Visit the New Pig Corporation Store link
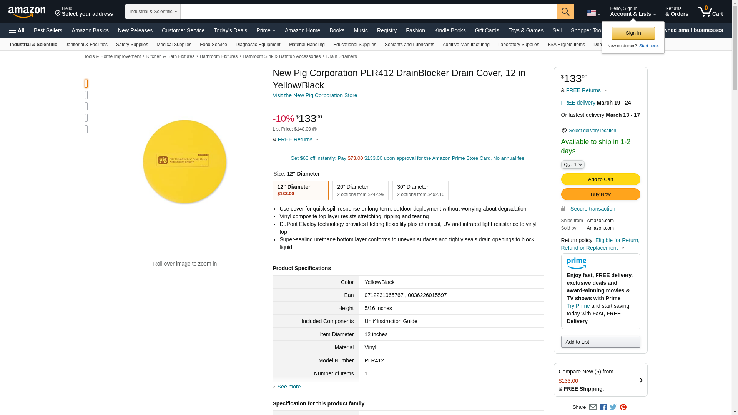 tap(314, 95)
